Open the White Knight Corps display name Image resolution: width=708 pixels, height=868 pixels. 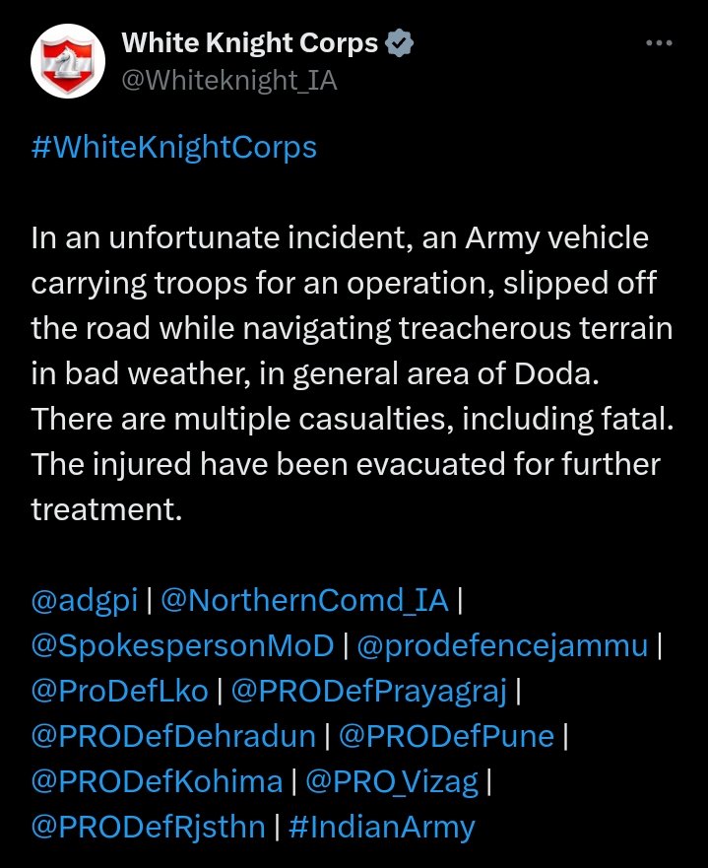[249, 43]
